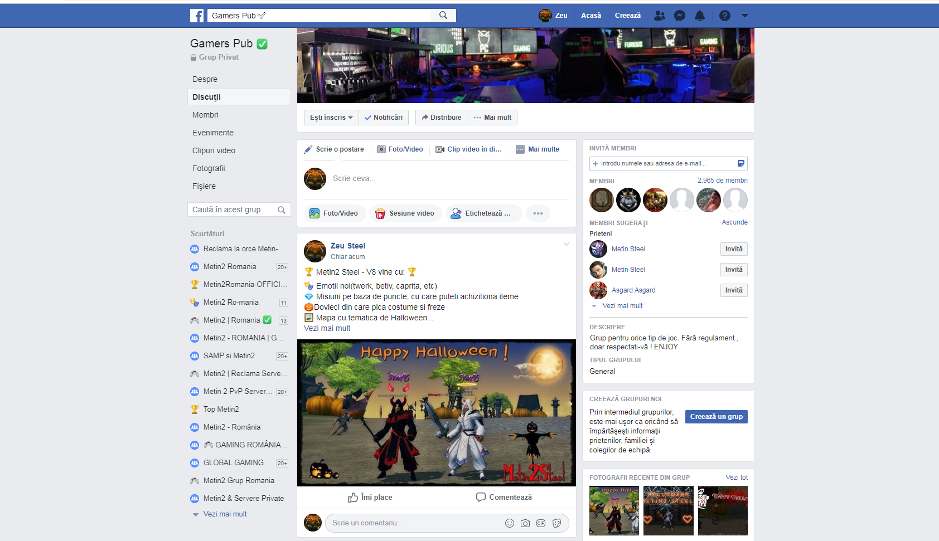This screenshot has height=541, width=939.
Task: Expand the account menu arrow in top bar
Action: point(745,16)
